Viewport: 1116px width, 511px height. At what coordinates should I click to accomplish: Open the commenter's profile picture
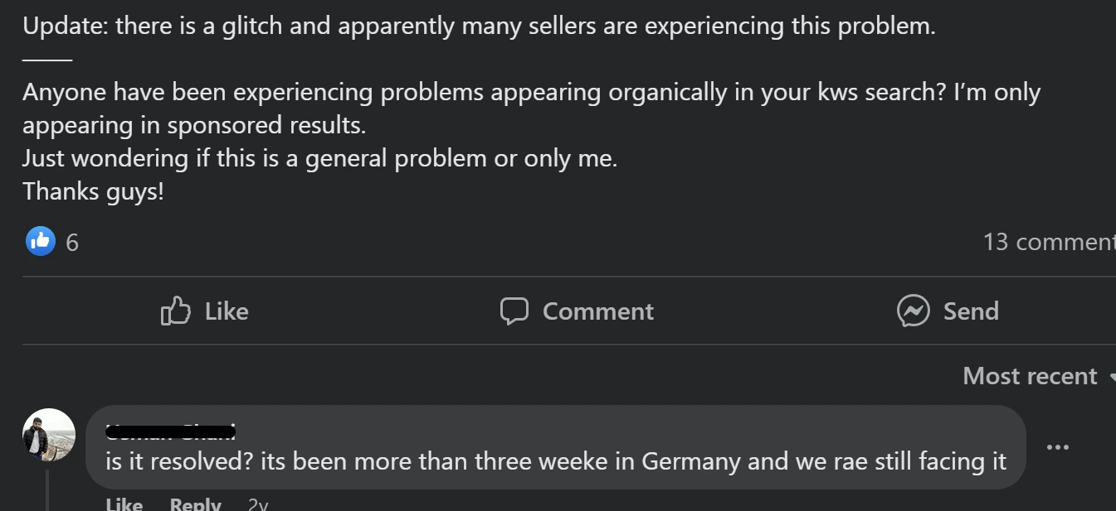(48, 435)
